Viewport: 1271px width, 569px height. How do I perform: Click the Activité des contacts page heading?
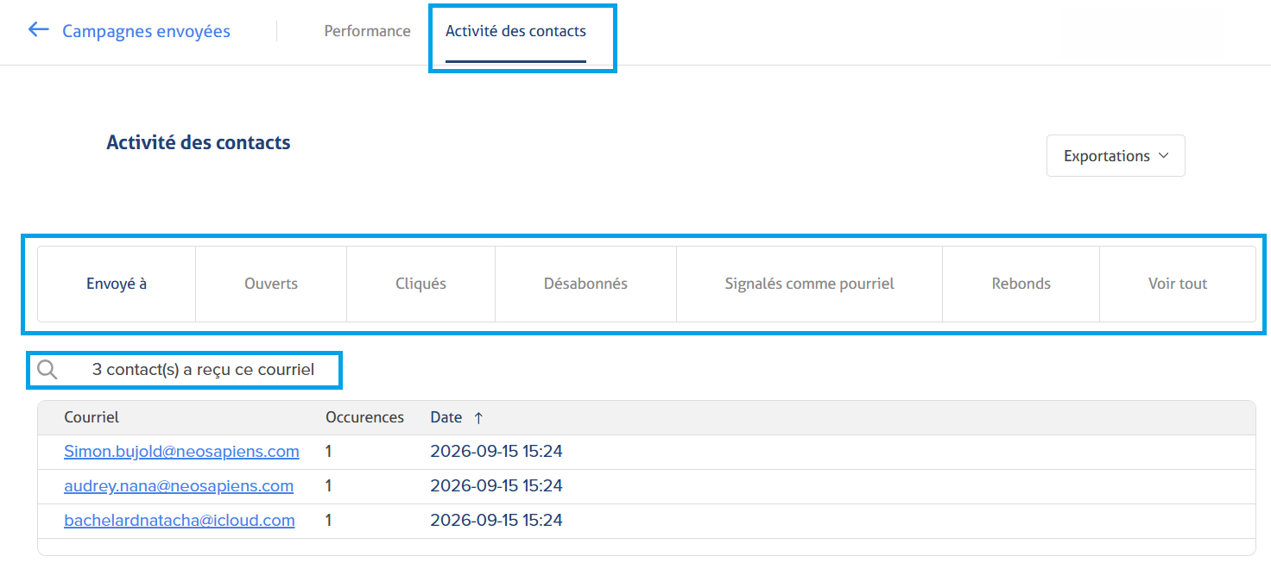199,142
